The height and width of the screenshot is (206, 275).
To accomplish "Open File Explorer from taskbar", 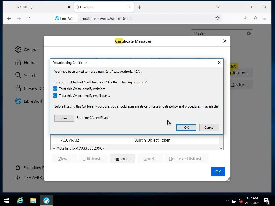I will point(33,201).
